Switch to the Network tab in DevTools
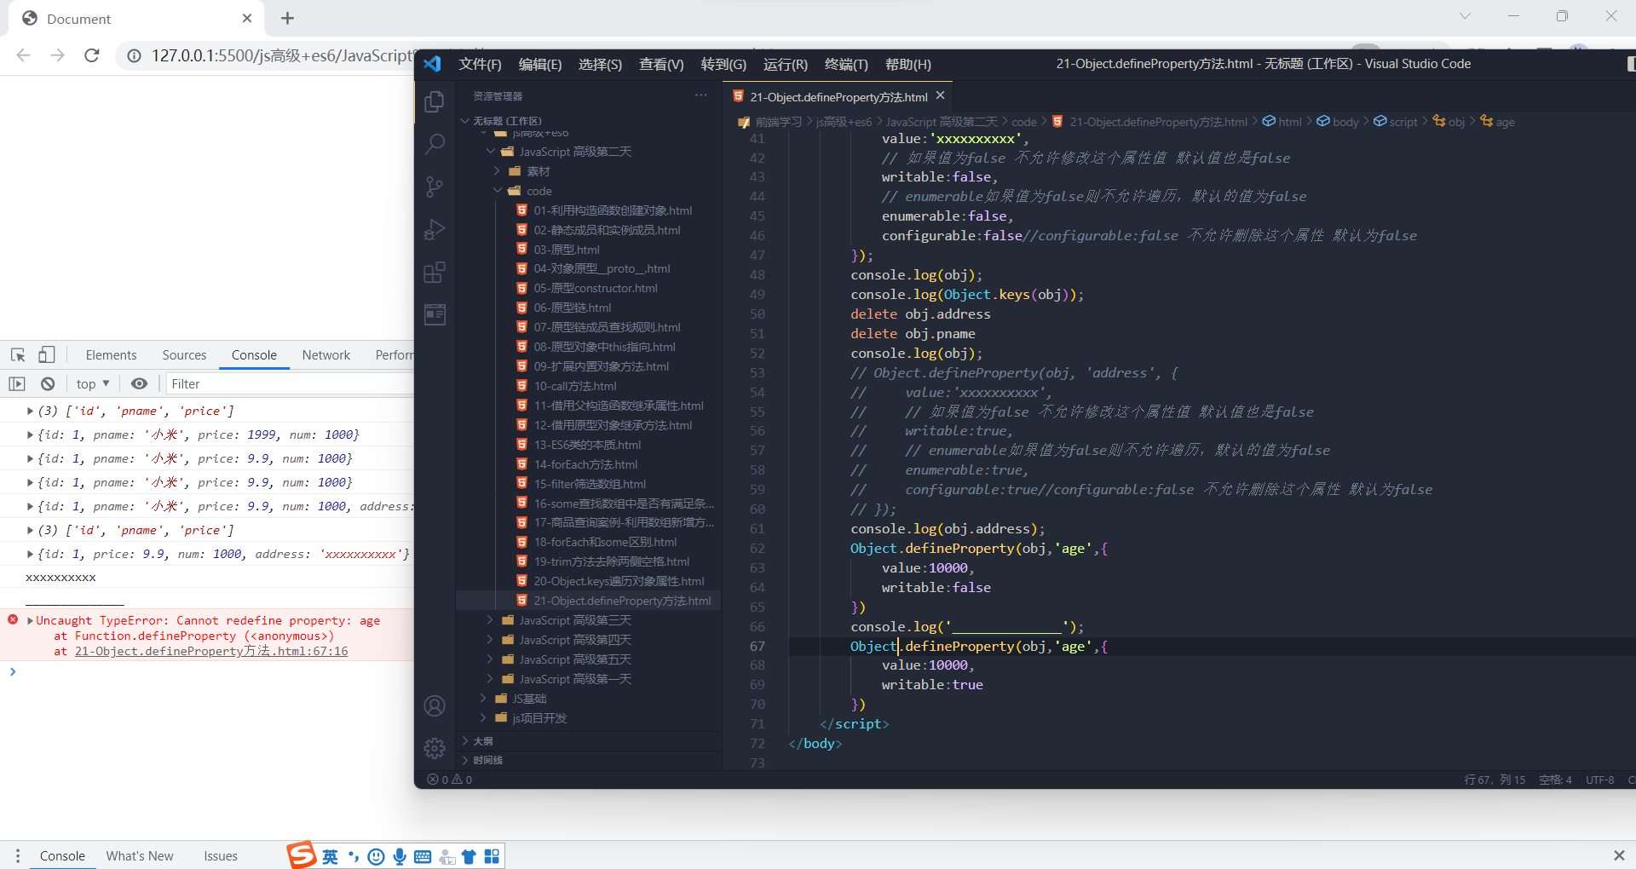Image resolution: width=1636 pixels, height=869 pixels. (x=326, y=355)
